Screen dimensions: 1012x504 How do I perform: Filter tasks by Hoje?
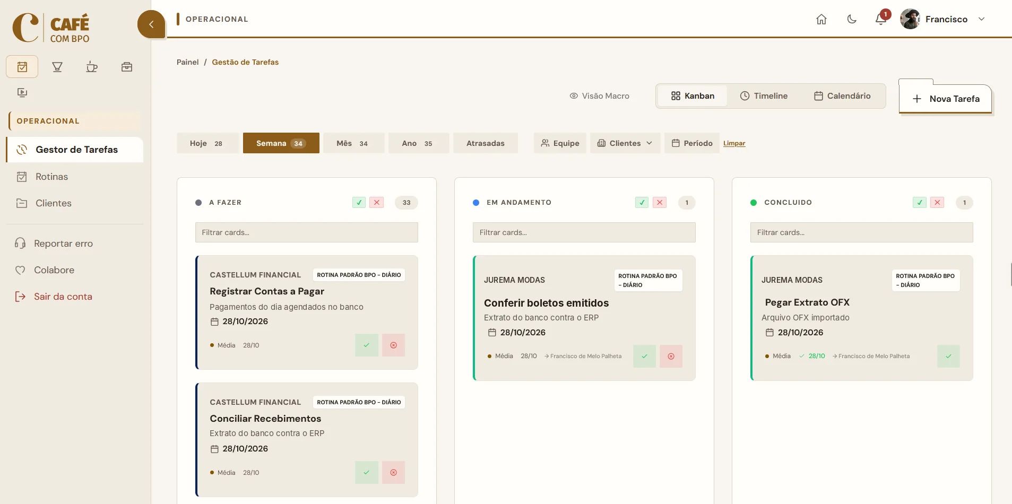click(207, 143)
